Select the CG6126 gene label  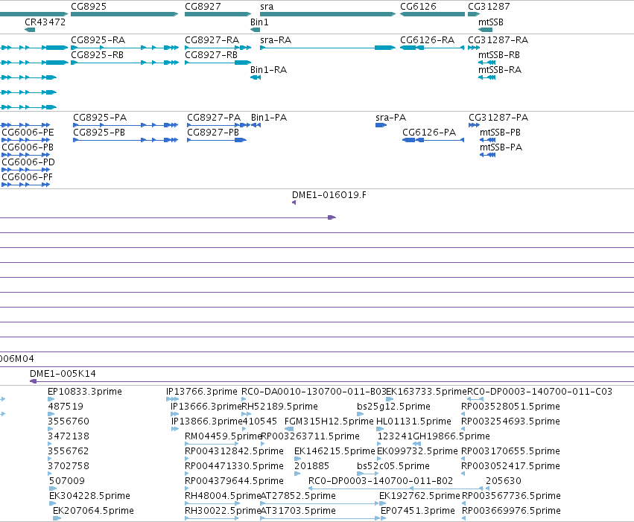tap(418, 7)
